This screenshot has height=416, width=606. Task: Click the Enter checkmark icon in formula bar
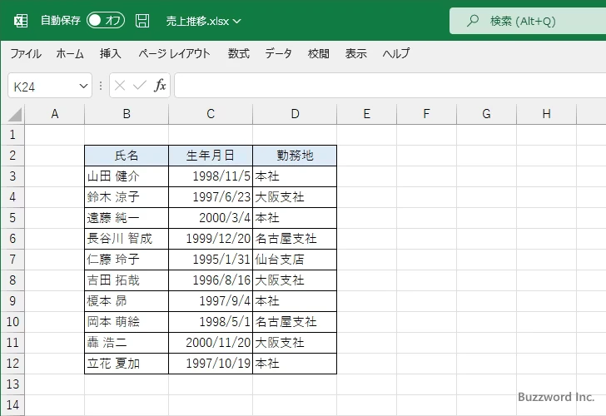(x=140, y=86)
